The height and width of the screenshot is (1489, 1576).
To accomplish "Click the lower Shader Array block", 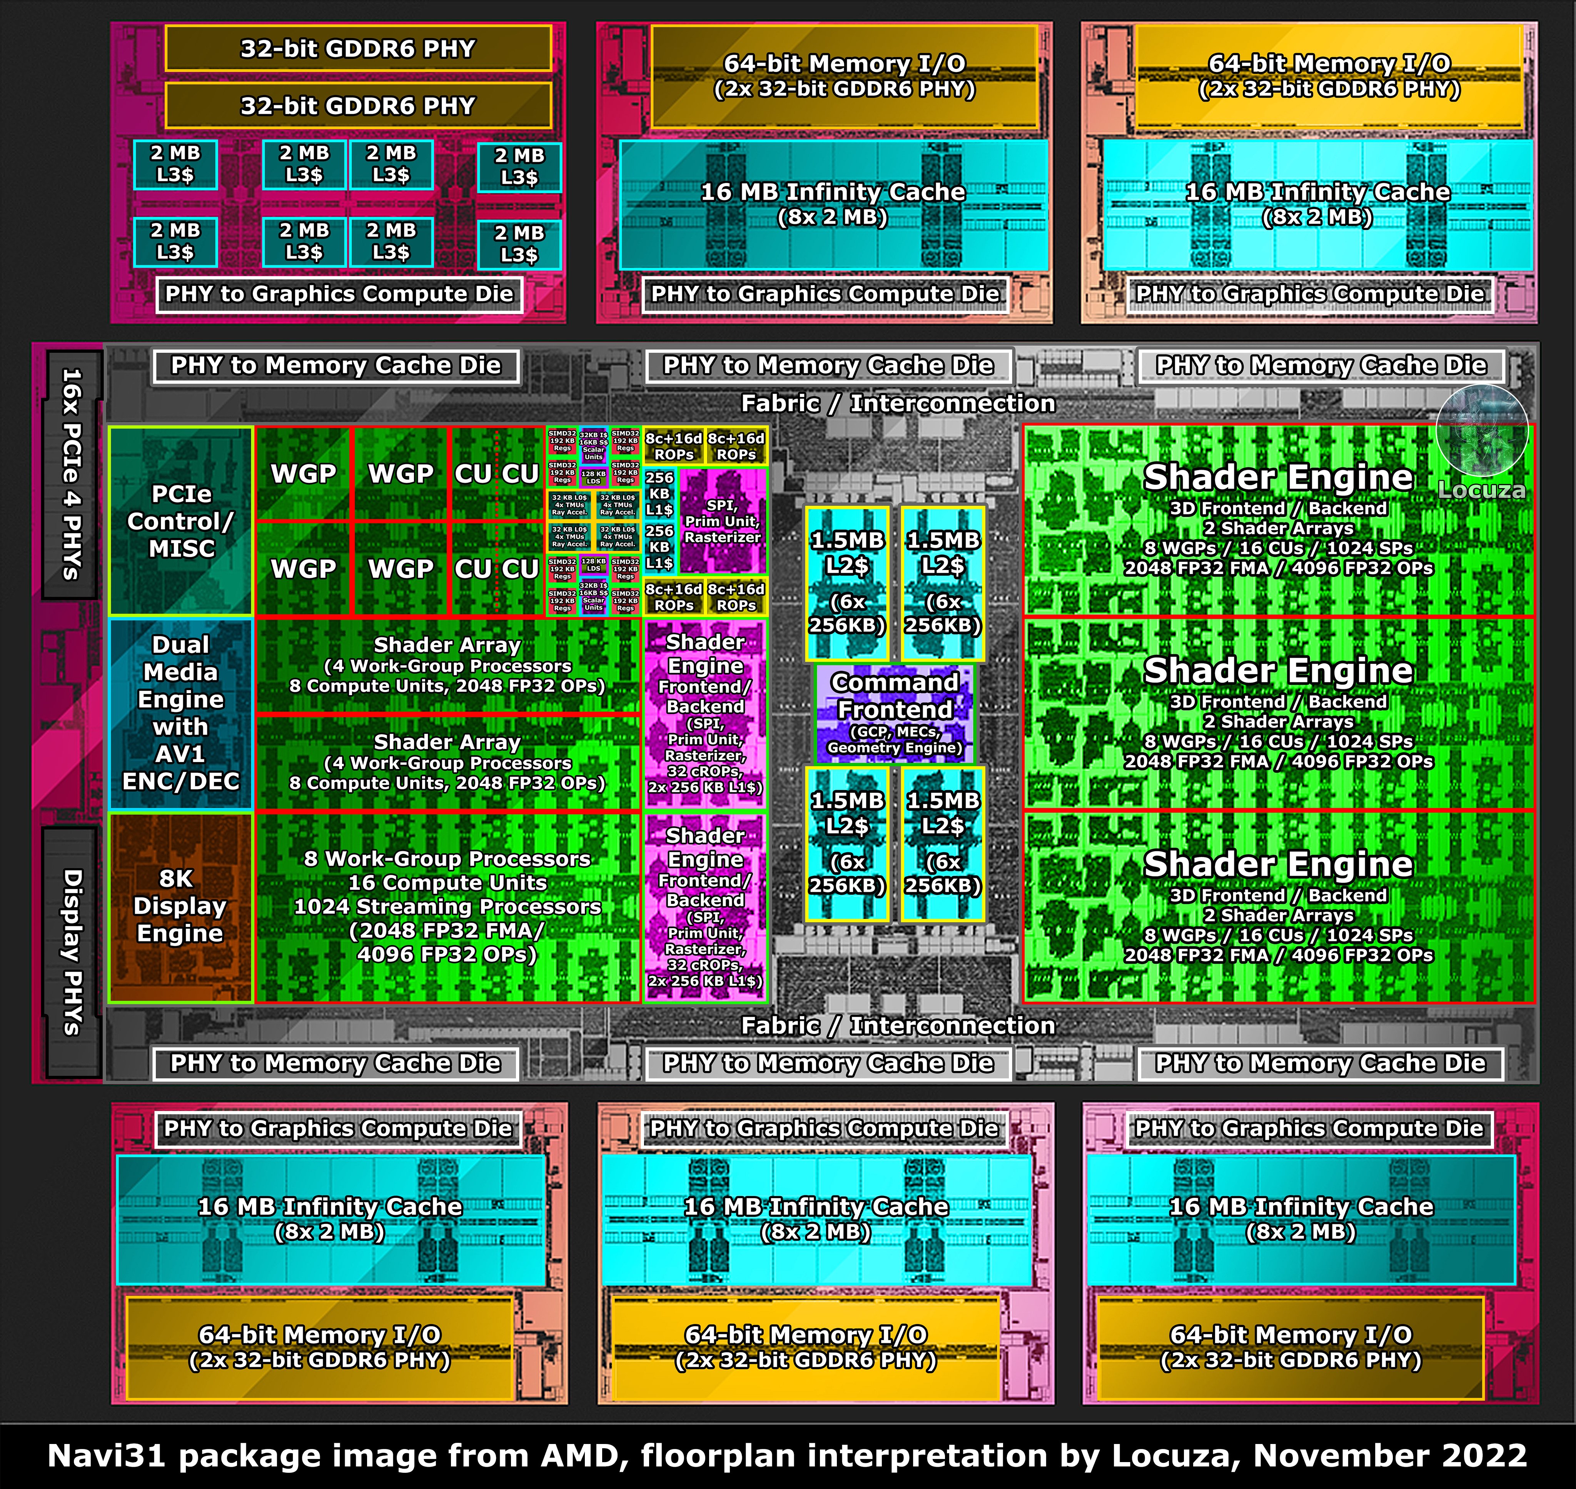I will pos(448,762).
